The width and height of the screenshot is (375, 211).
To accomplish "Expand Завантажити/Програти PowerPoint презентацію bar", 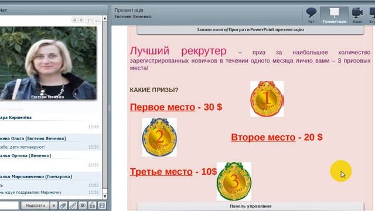I will 250,30.
